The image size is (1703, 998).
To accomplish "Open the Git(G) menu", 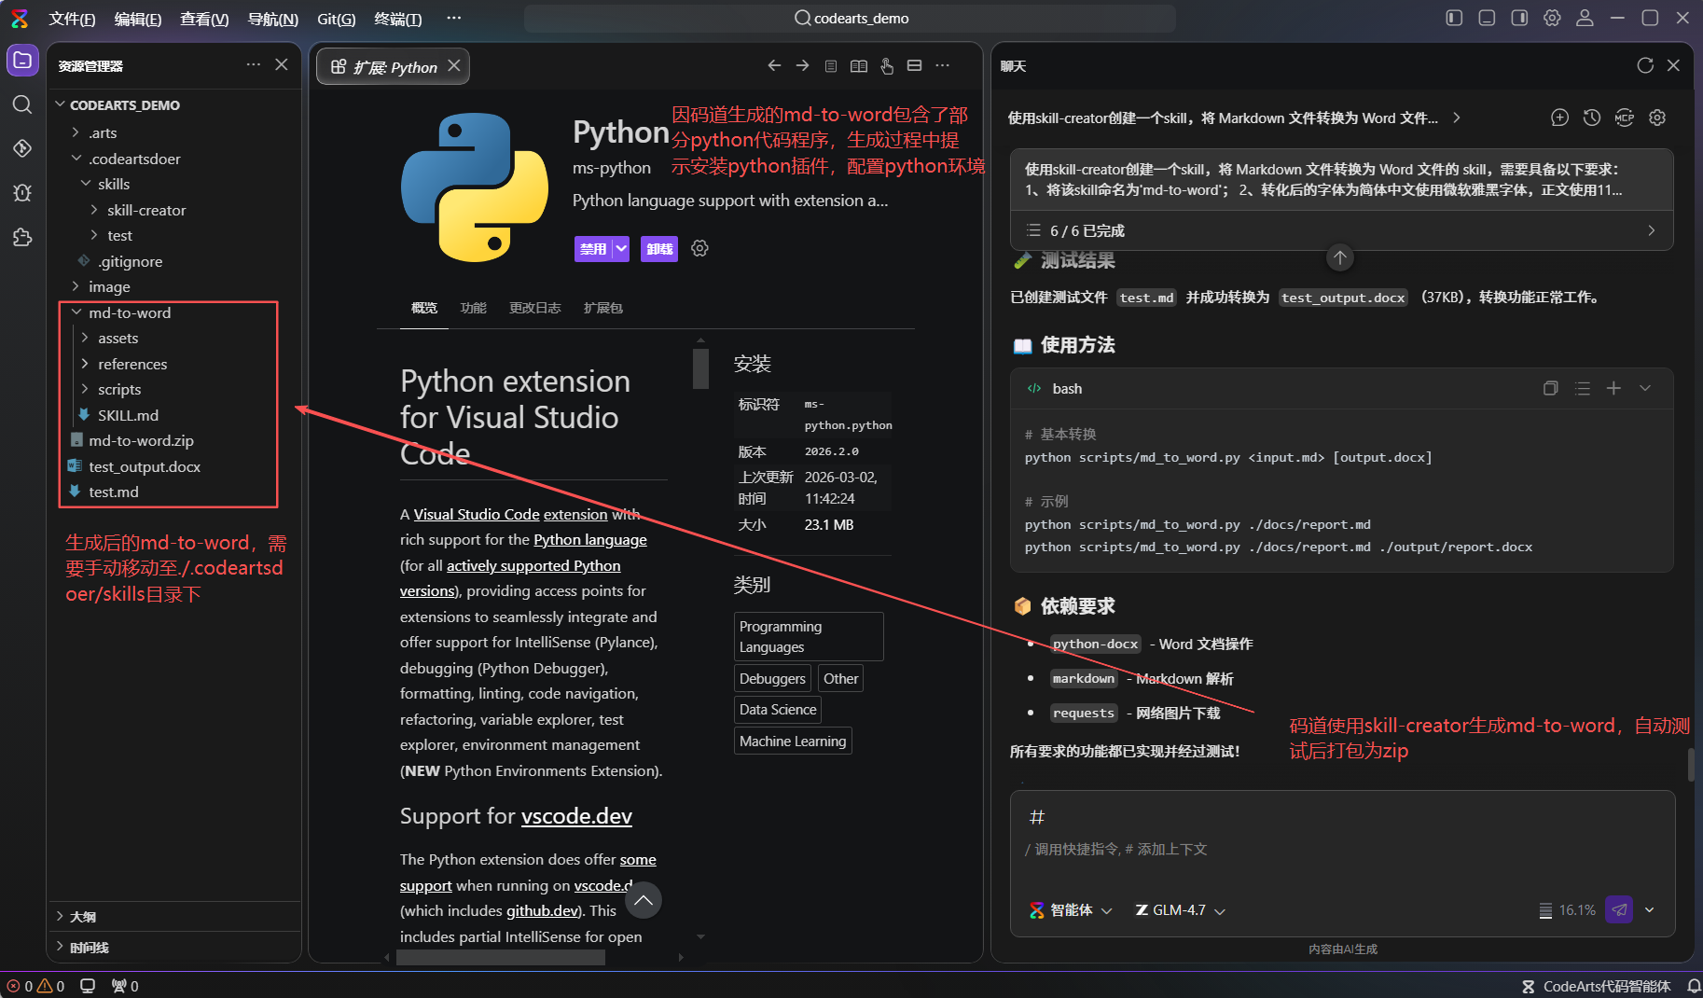I will 336,19.
